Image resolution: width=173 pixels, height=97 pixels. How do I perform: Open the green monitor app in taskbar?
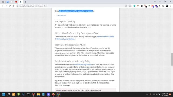click(19, 94)
